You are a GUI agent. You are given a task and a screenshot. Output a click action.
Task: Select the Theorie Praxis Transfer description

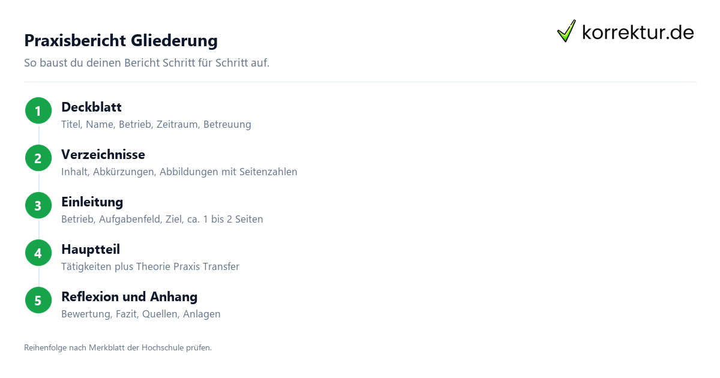[x=150, y=267]
